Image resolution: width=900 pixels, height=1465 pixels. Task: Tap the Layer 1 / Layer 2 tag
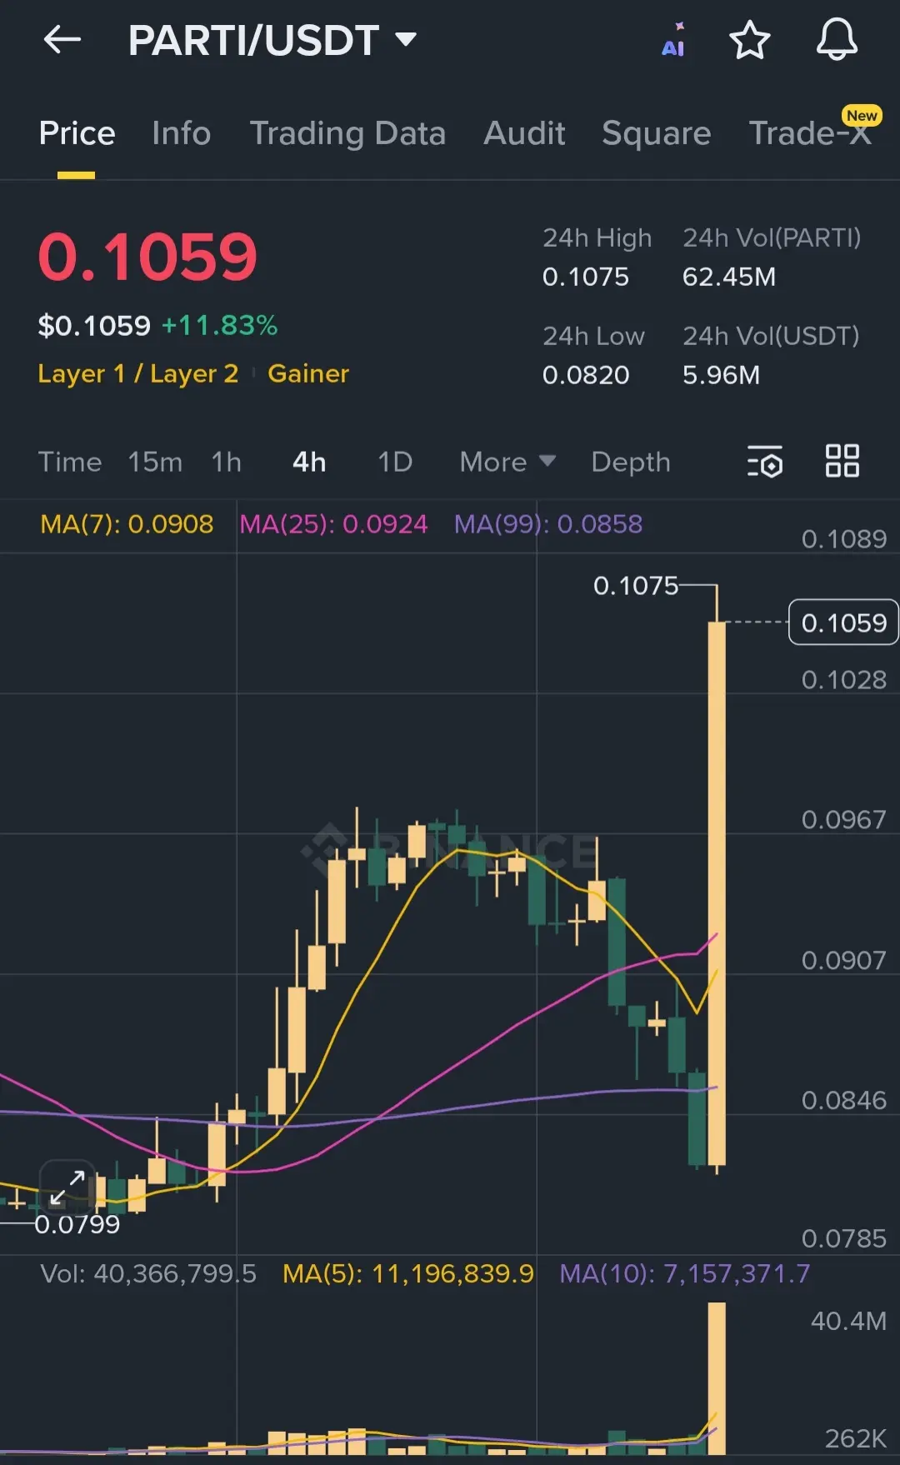[138, 373]
